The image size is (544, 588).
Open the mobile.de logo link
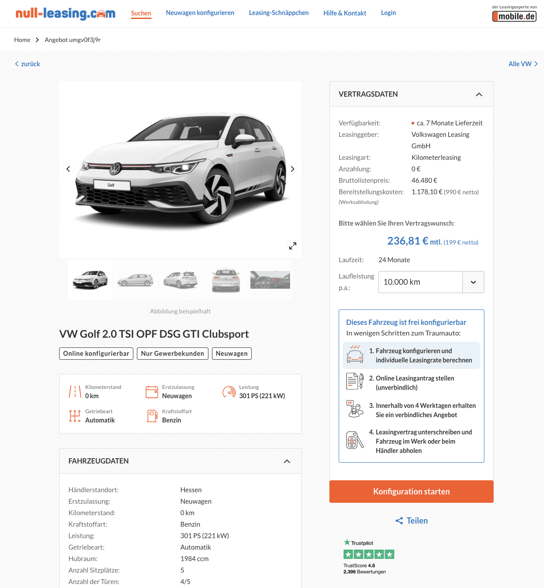click(x=514, y=16)
